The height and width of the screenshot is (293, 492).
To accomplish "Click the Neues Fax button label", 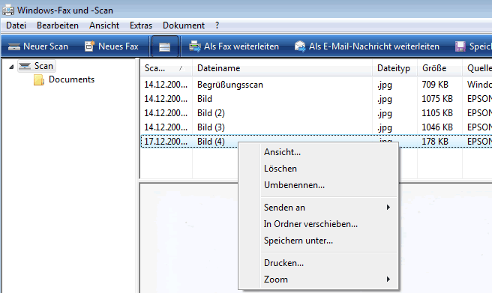I will 118,46.
